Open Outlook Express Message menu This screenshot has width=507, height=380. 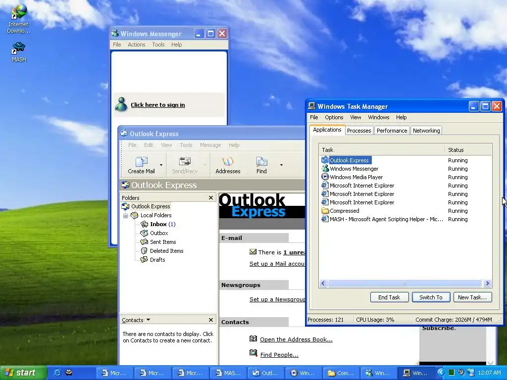tap(210, 145)
